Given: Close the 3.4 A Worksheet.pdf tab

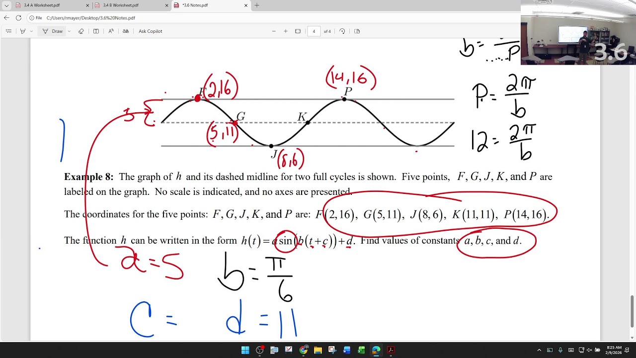Looking at the screenshot, I should [x=87, y=5].
